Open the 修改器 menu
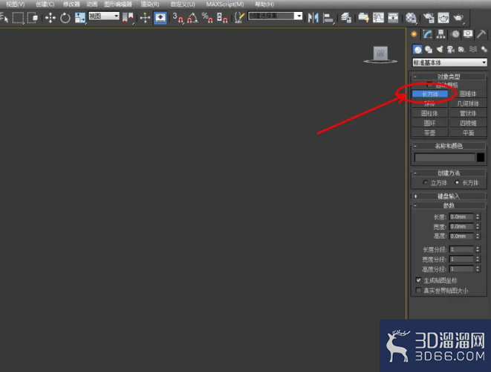This screenshot has width=491, height=372. point(71,4)
